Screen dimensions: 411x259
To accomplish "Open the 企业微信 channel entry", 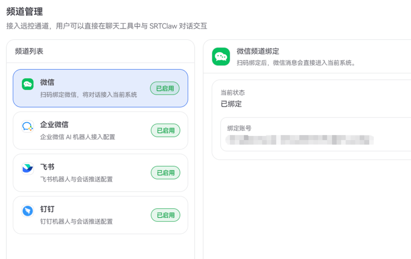I will 54,125.
